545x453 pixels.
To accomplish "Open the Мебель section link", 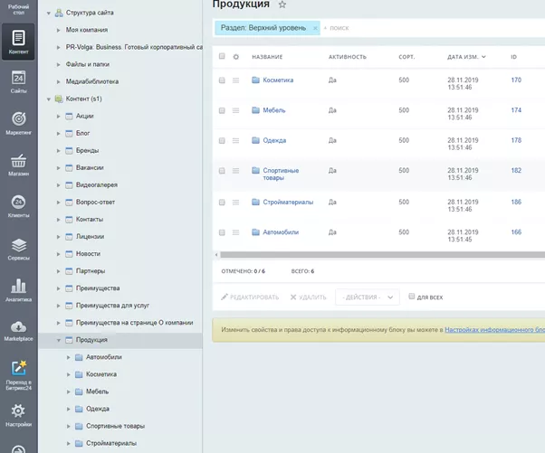I will (274, 110).
